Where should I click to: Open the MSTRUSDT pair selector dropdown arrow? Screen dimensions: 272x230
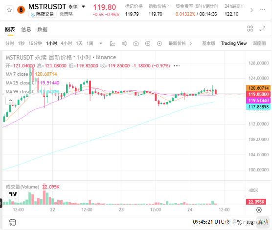point(84,7)
